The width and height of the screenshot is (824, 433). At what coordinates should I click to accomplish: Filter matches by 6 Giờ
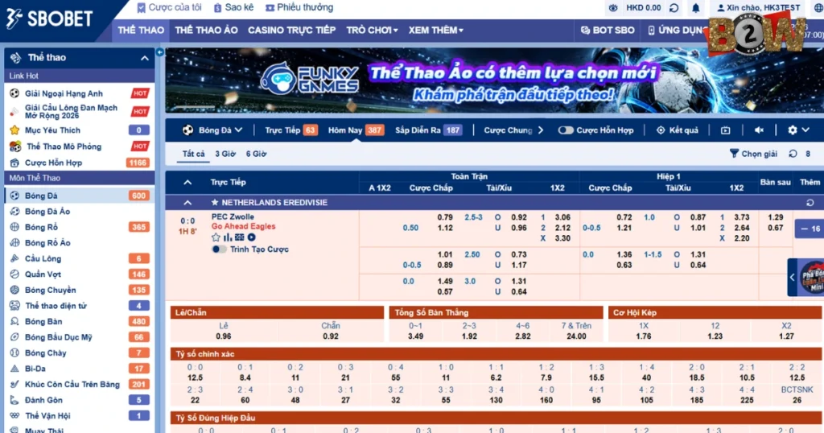click(256, 154)
